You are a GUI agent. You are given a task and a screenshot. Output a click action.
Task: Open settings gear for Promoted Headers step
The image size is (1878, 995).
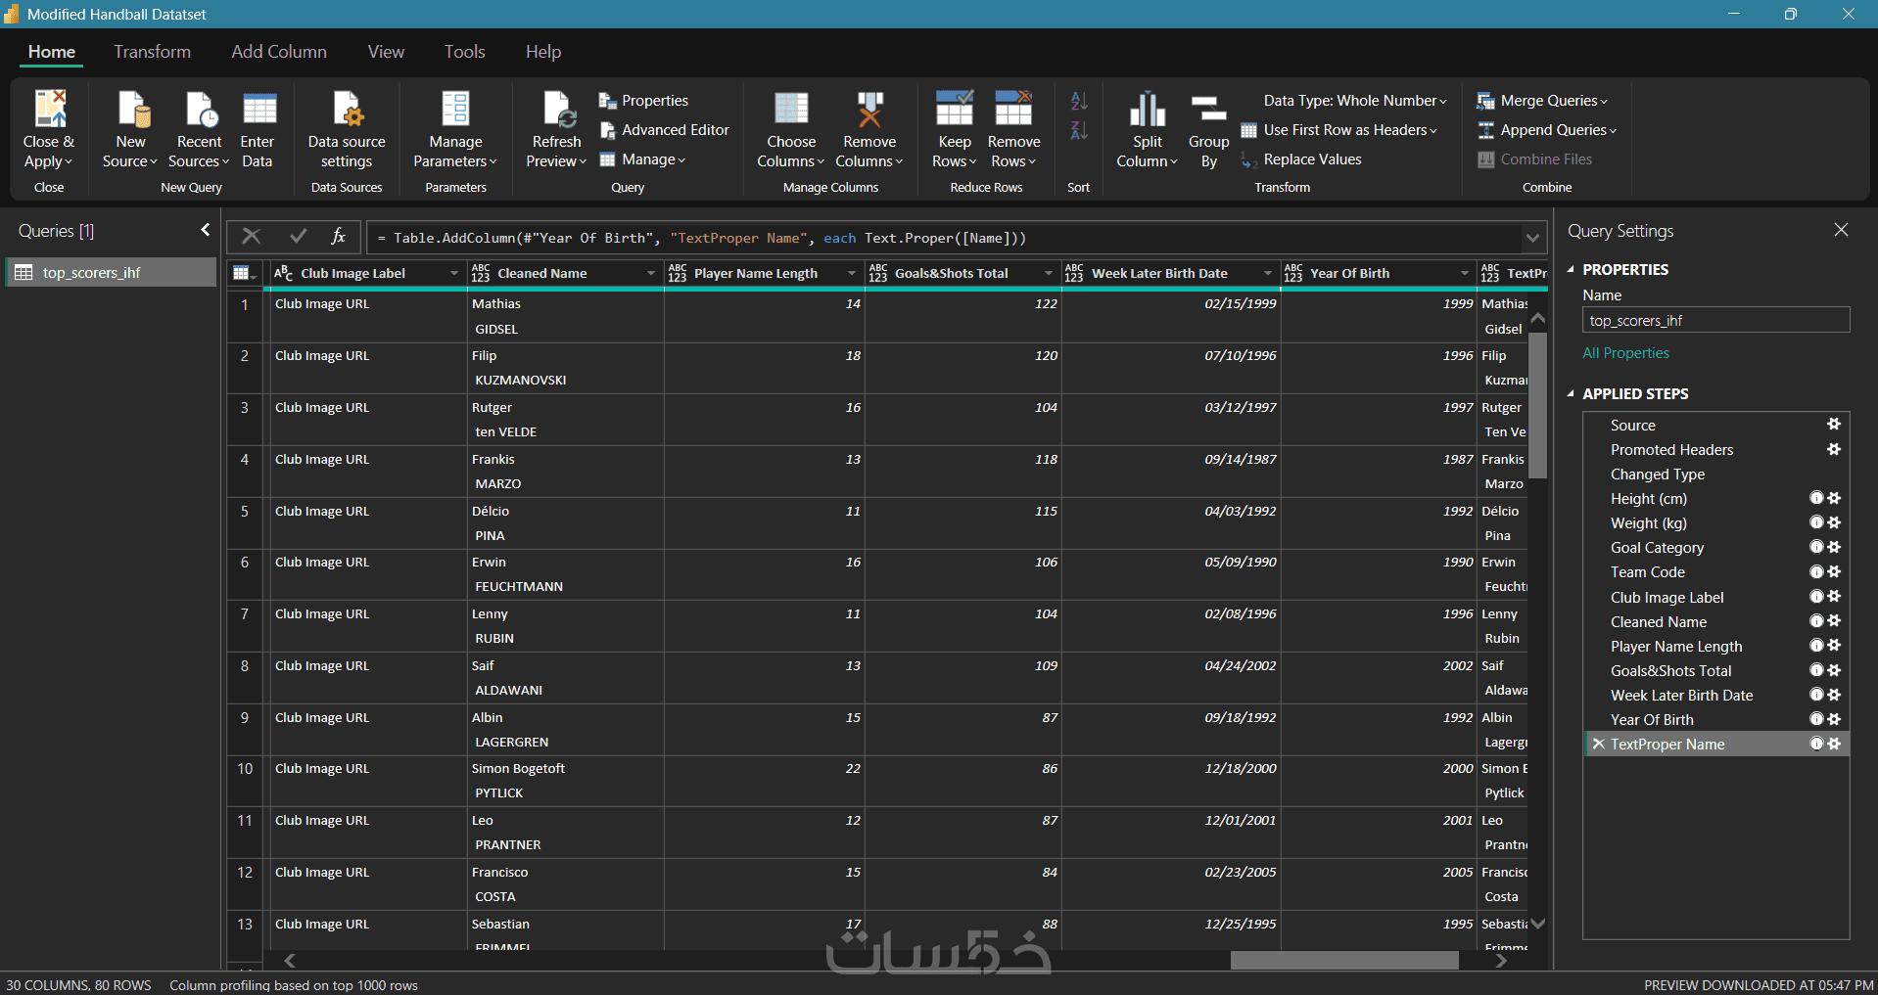tap(1834, 449)
